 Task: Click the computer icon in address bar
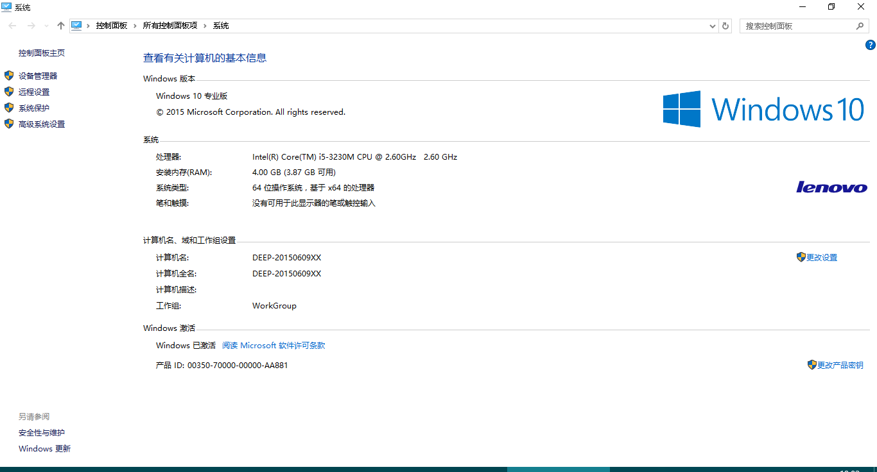point(76,26)
